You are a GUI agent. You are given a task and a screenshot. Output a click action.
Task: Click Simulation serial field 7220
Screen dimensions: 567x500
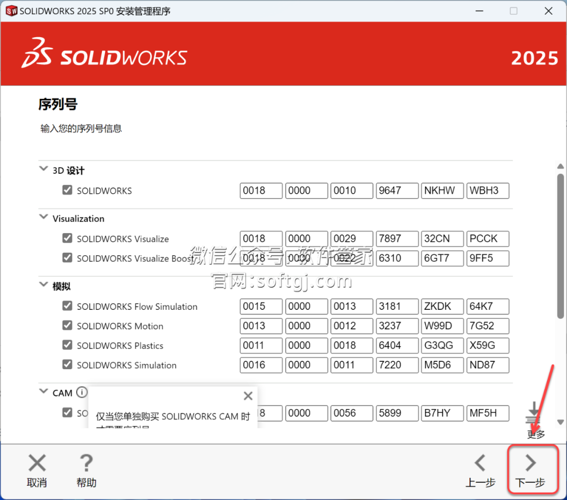[x=397, y=365]
